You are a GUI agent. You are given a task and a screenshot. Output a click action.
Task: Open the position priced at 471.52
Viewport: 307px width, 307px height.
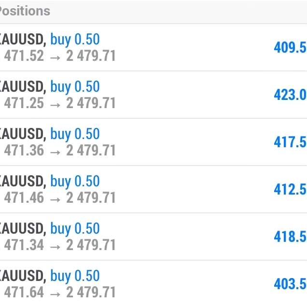[59, 56]
